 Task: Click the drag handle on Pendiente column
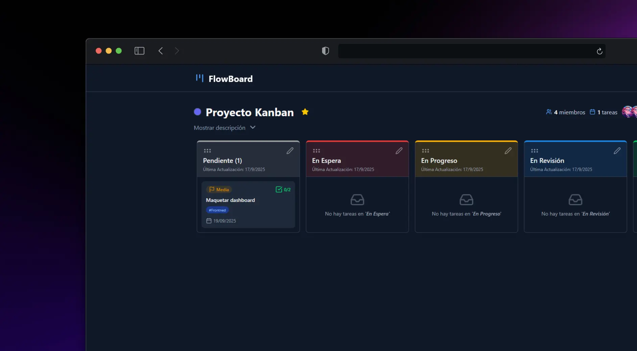[207, 151]
